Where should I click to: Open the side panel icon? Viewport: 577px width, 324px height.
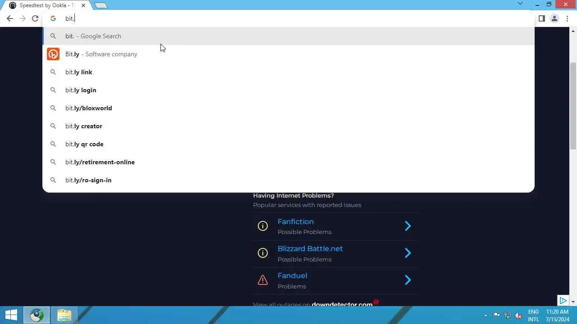click(x=542, y=18)
